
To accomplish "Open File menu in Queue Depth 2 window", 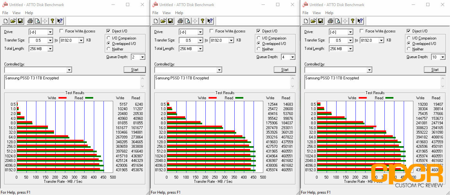I will point(5,13).
